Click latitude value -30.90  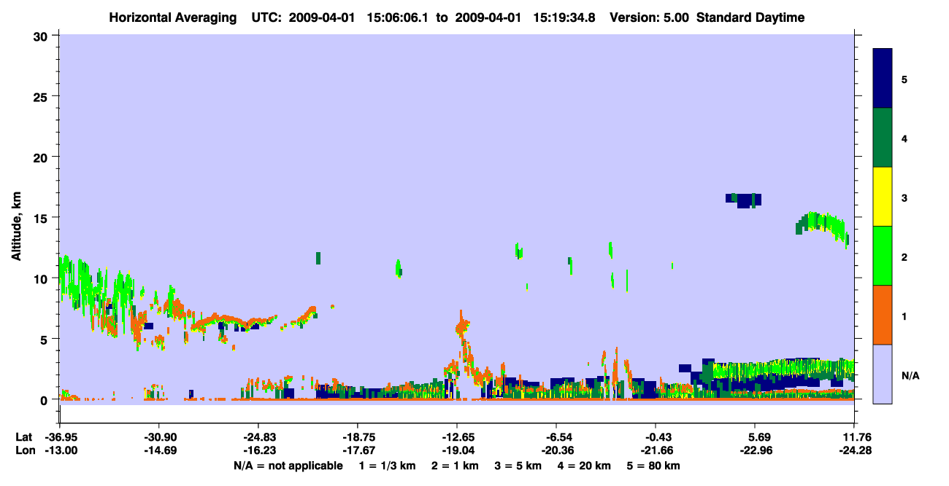click(x=159, y=437)
